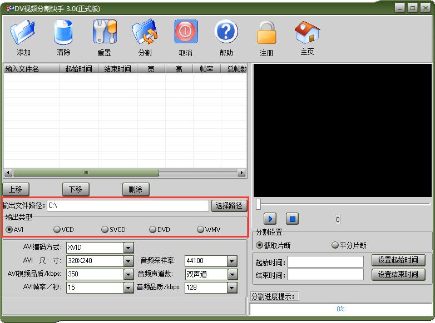Expand the 音频声道数 双声道 dropdown
The width and height of the screenshot is (435, 323).
[232, 274]
